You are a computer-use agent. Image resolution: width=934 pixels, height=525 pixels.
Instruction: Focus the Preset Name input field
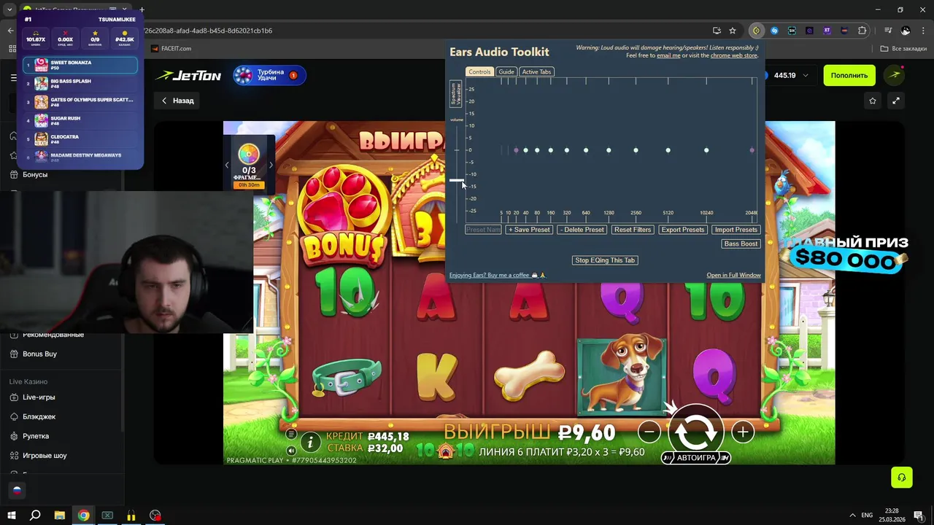483,230
